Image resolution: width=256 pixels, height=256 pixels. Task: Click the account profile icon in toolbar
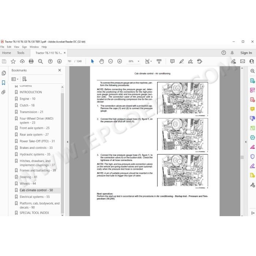coord(252,61)
